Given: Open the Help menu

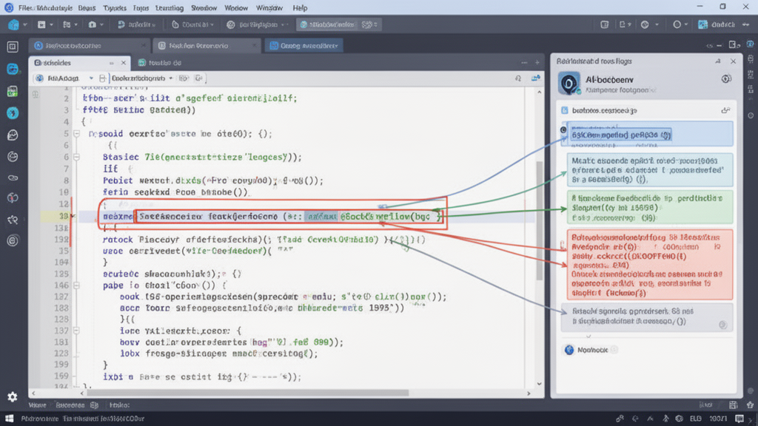Looking at the screenshot, I should pos(300,7).
